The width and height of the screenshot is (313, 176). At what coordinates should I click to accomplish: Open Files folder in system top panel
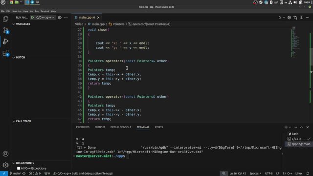tap(17, 2)
